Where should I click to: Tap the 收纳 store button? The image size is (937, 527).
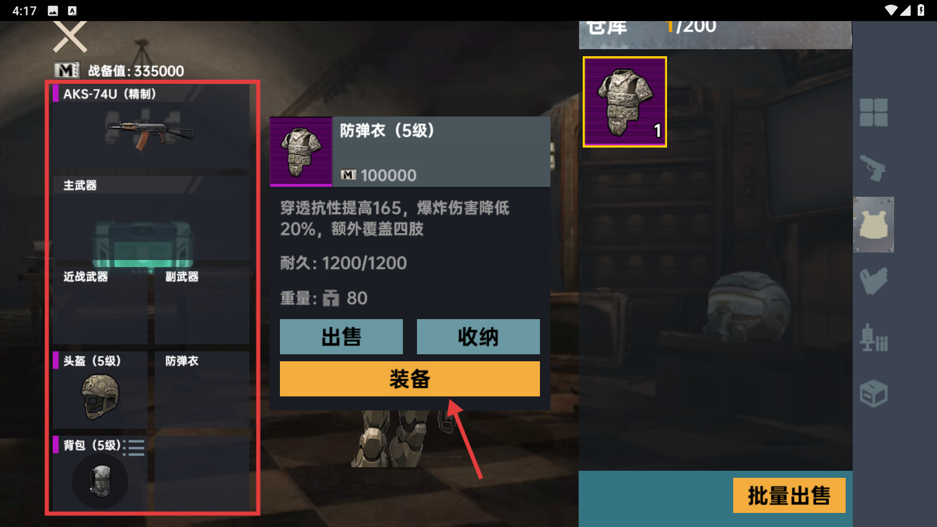(478, 337)
